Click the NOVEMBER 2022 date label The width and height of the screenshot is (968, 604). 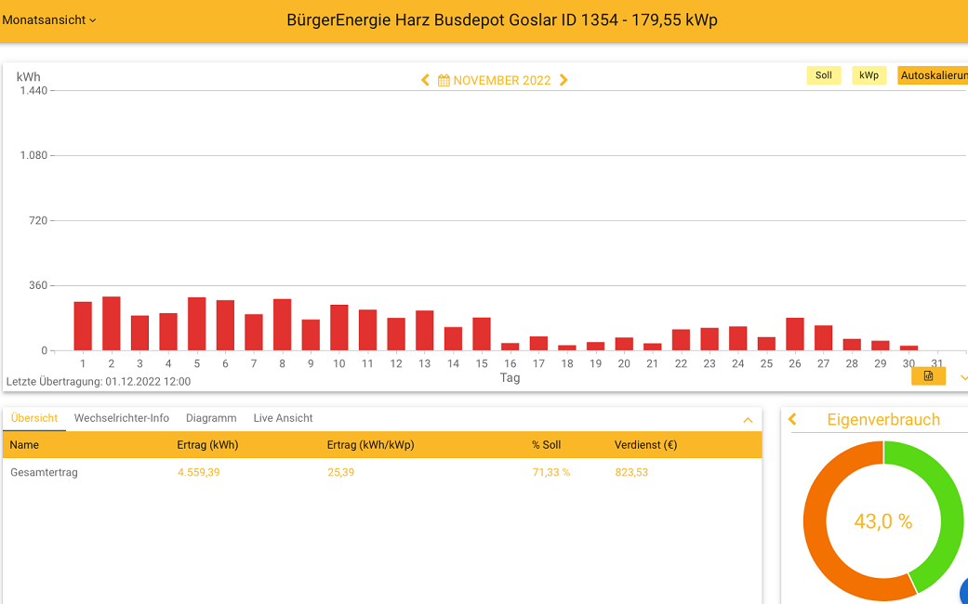502,81
